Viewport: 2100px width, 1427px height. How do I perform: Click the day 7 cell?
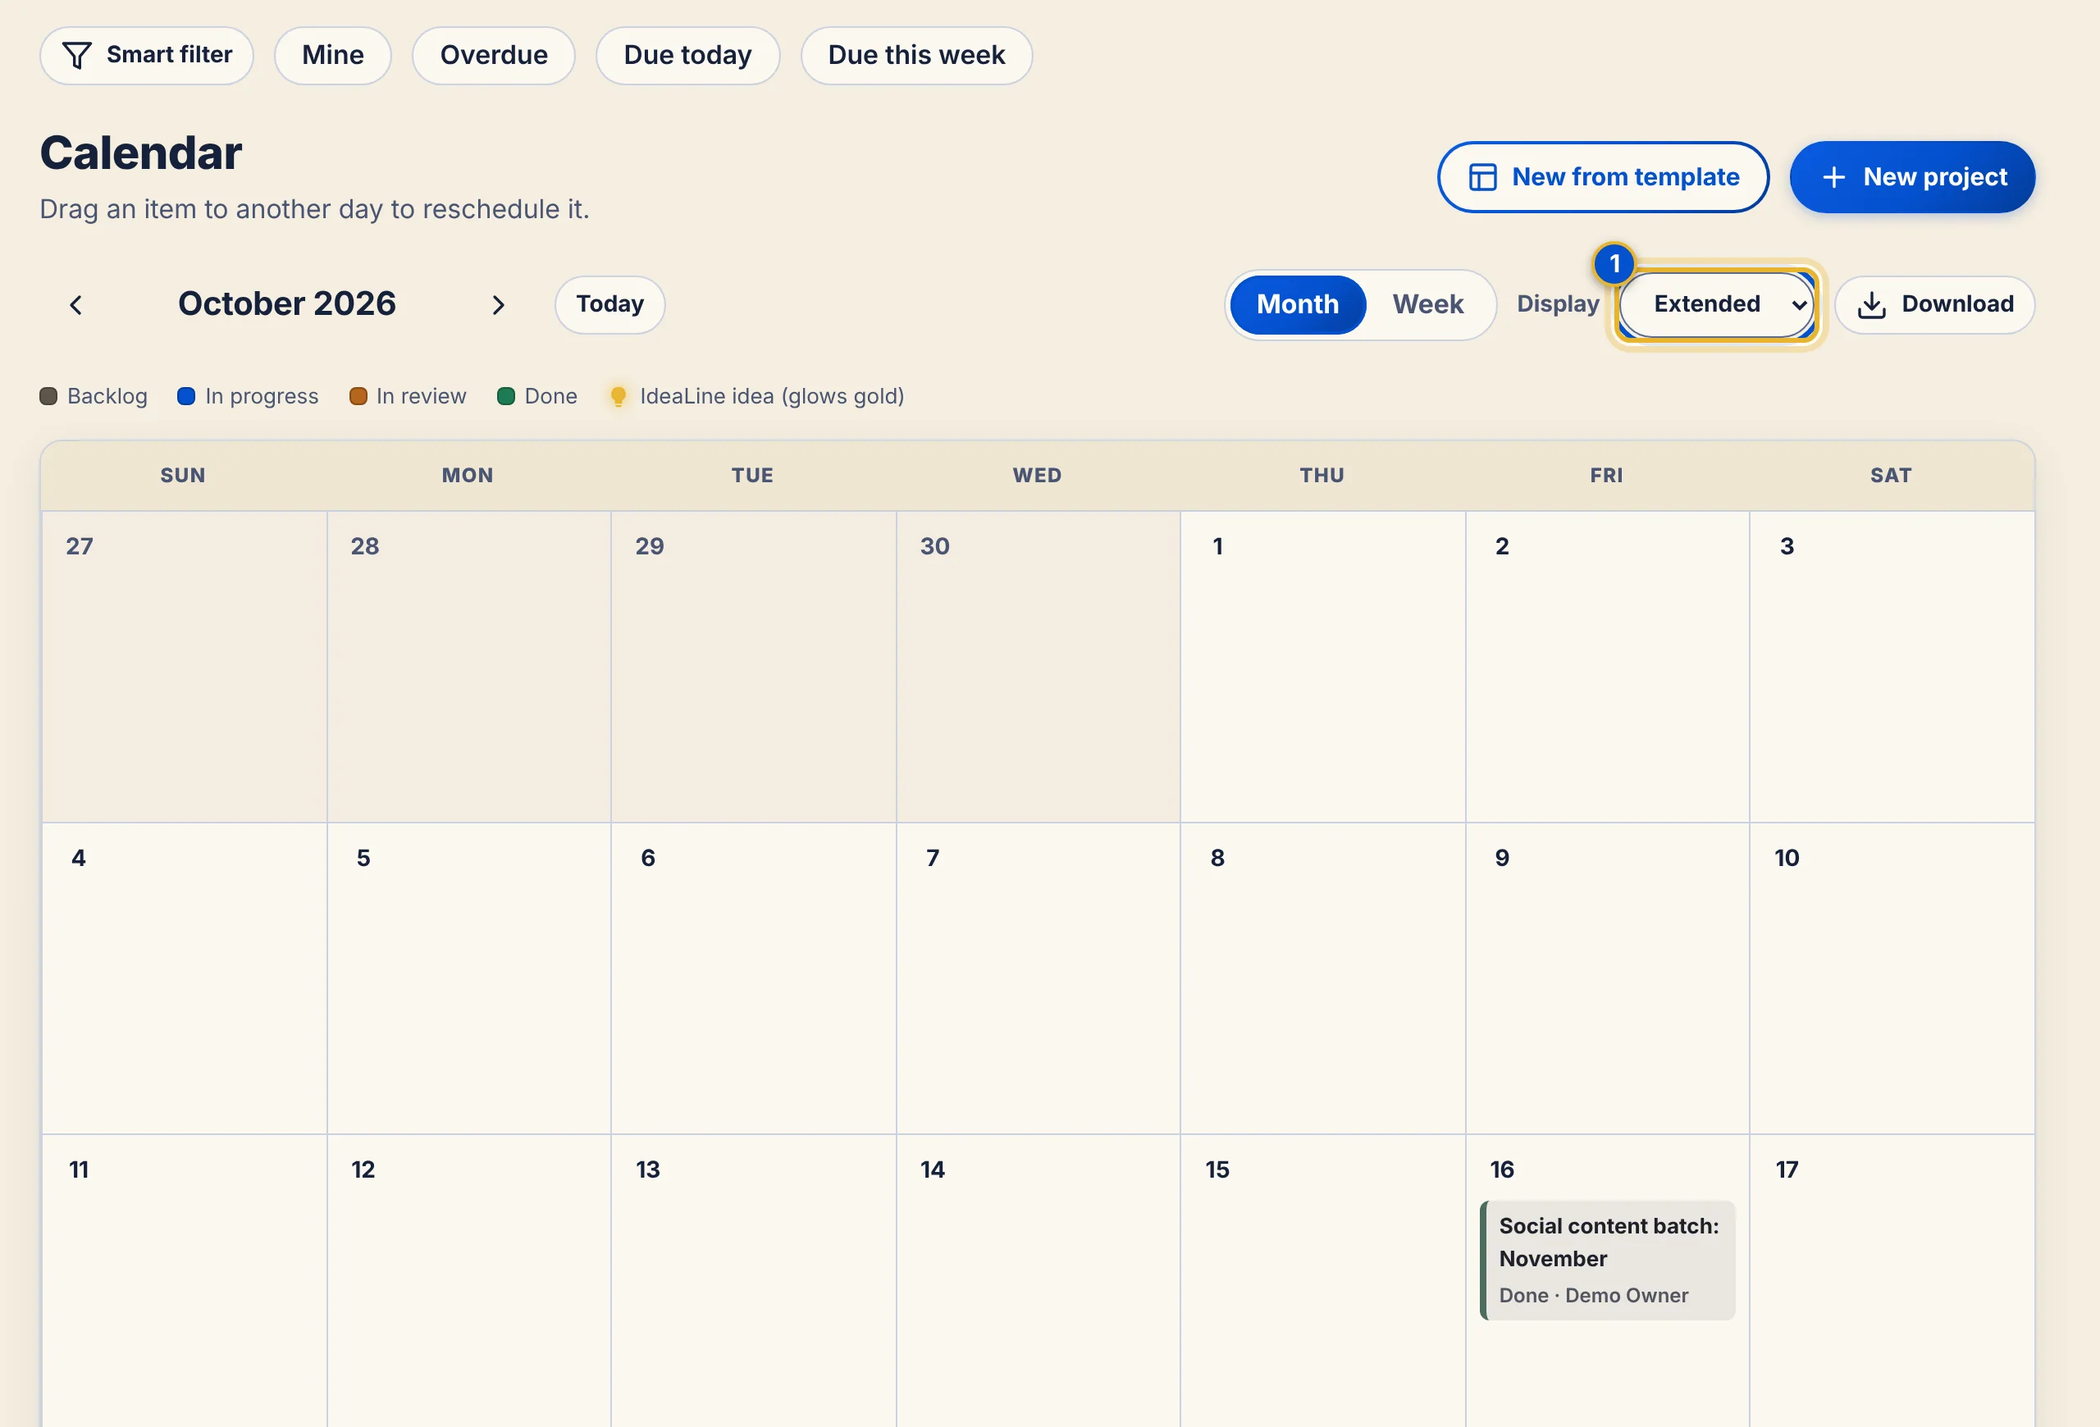pyautogui.click(x=1039, y=978)
